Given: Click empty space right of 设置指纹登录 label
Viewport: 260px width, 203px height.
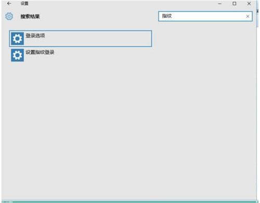Looking at the screenshot, I should [x=104, y=55].
